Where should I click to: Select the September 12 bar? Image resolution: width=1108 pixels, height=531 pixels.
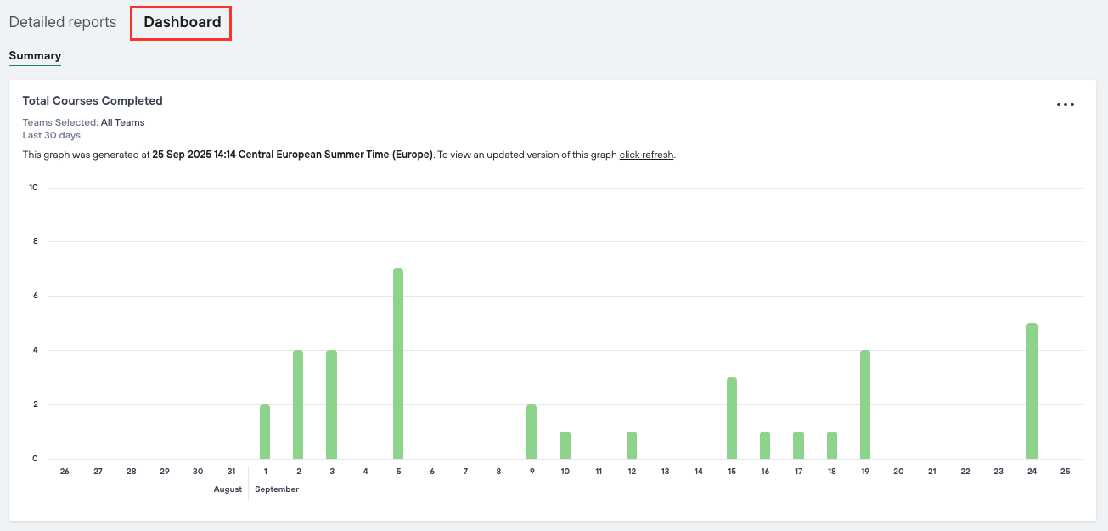point(632,445)
